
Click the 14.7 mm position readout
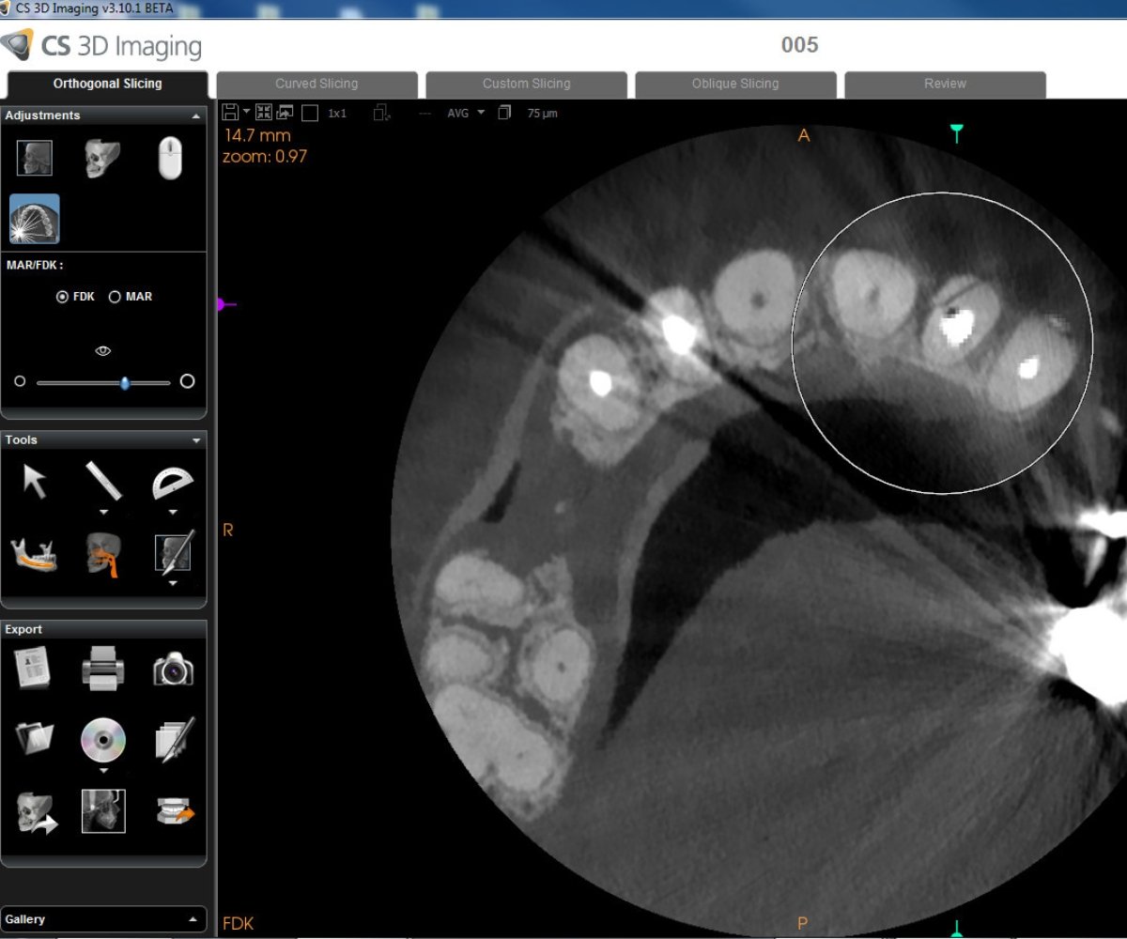click(x=257, y=136)
